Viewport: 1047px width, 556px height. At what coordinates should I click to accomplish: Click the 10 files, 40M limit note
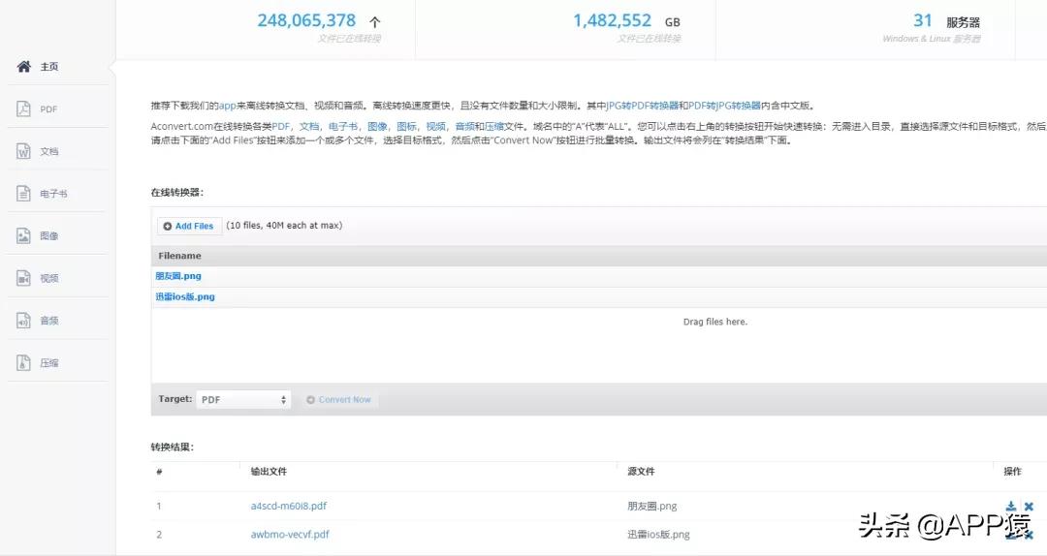click(x=284, y=226)
